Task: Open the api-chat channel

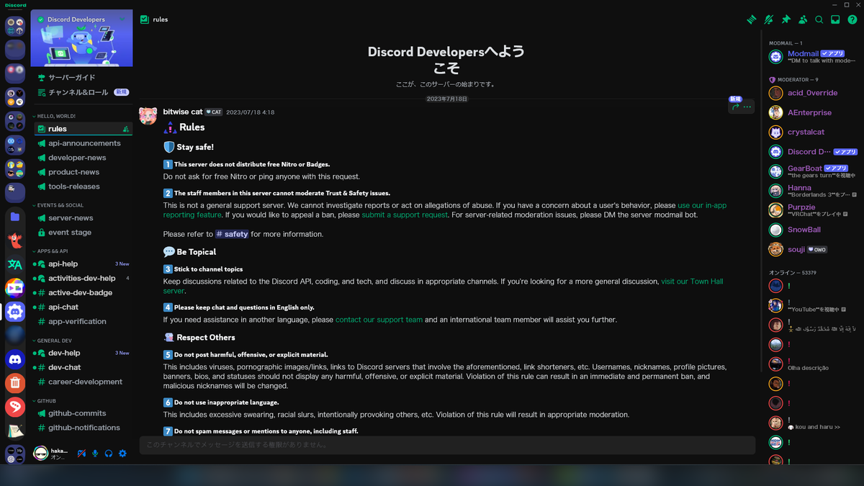Action: pyautogui.click(x=84, y=307)
